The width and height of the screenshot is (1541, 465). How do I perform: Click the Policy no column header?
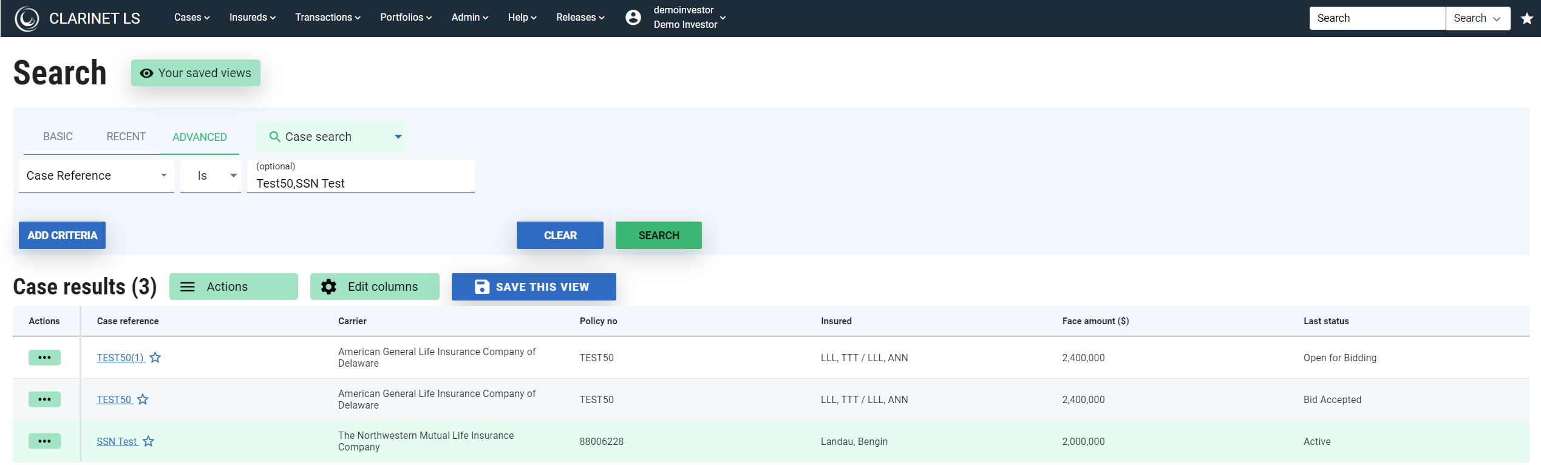click(598, 321)
